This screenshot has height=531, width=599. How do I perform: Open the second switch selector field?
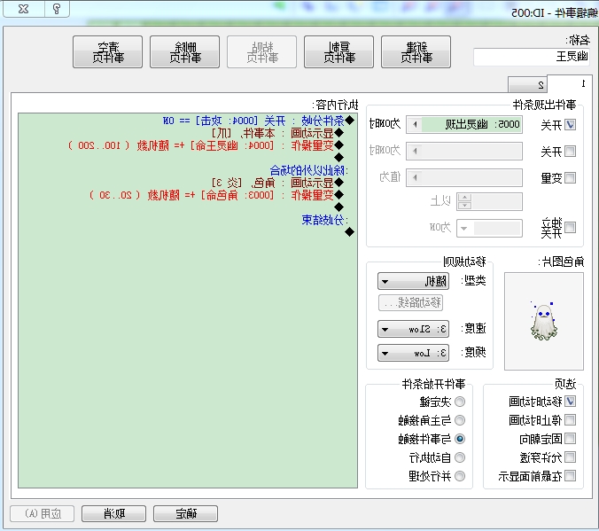pos(464,152)
